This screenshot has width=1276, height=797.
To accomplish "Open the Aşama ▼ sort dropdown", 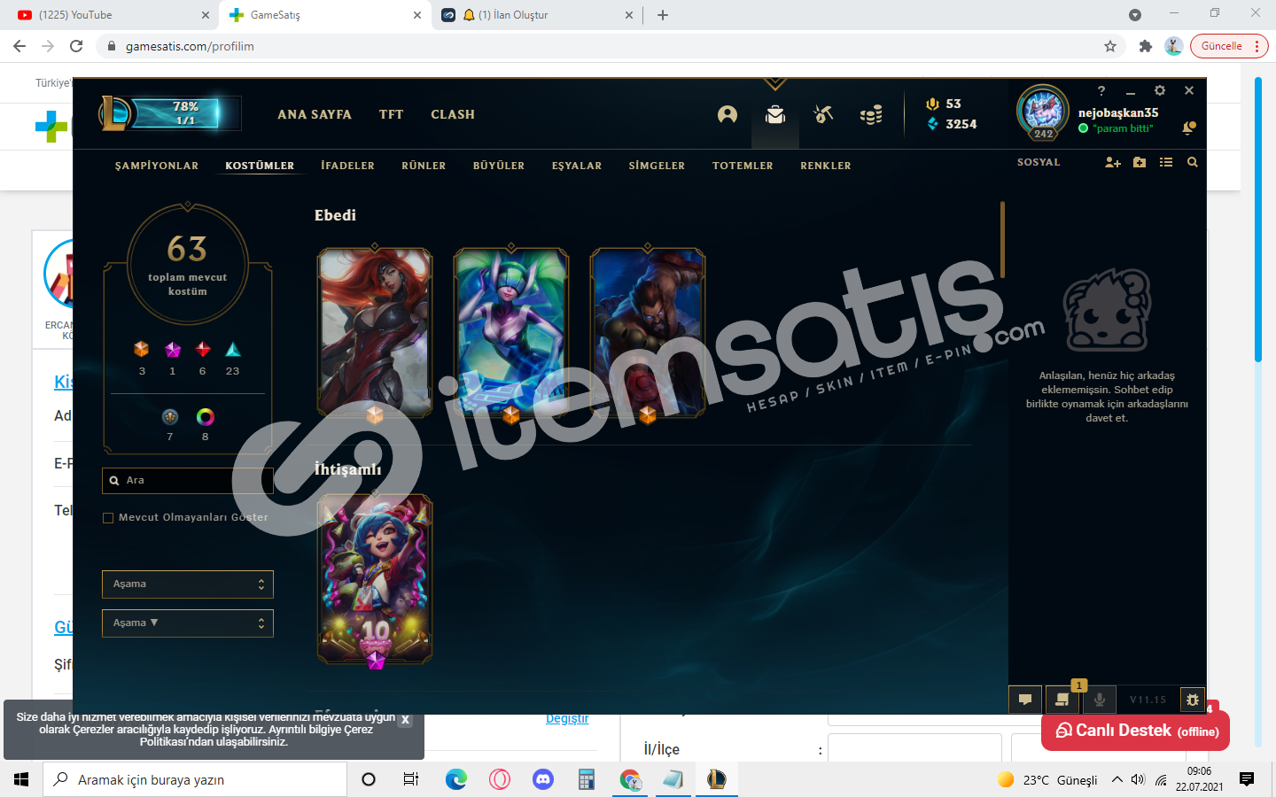I will (x=188, y=623).
